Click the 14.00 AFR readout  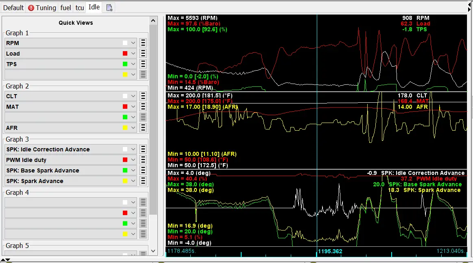(x=413, y=107)
